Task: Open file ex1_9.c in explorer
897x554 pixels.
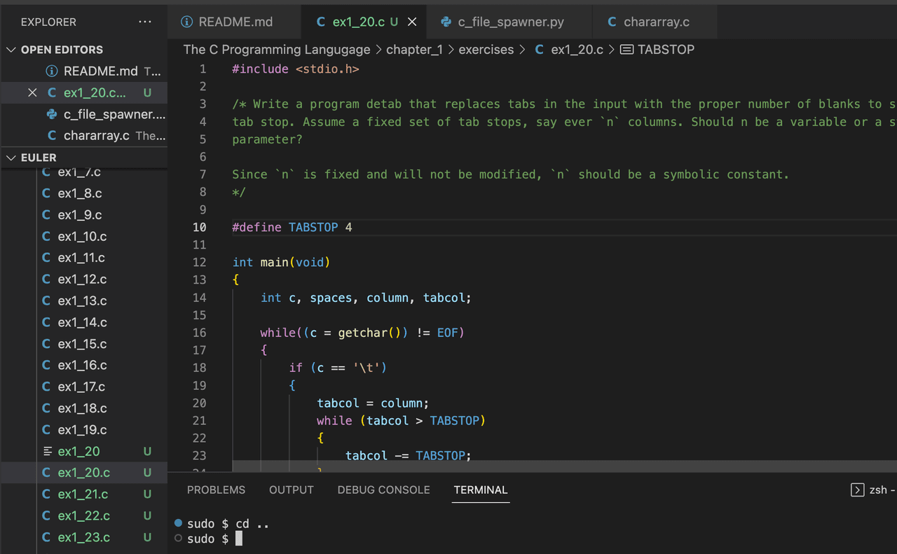Action: (x=80, y=215)
